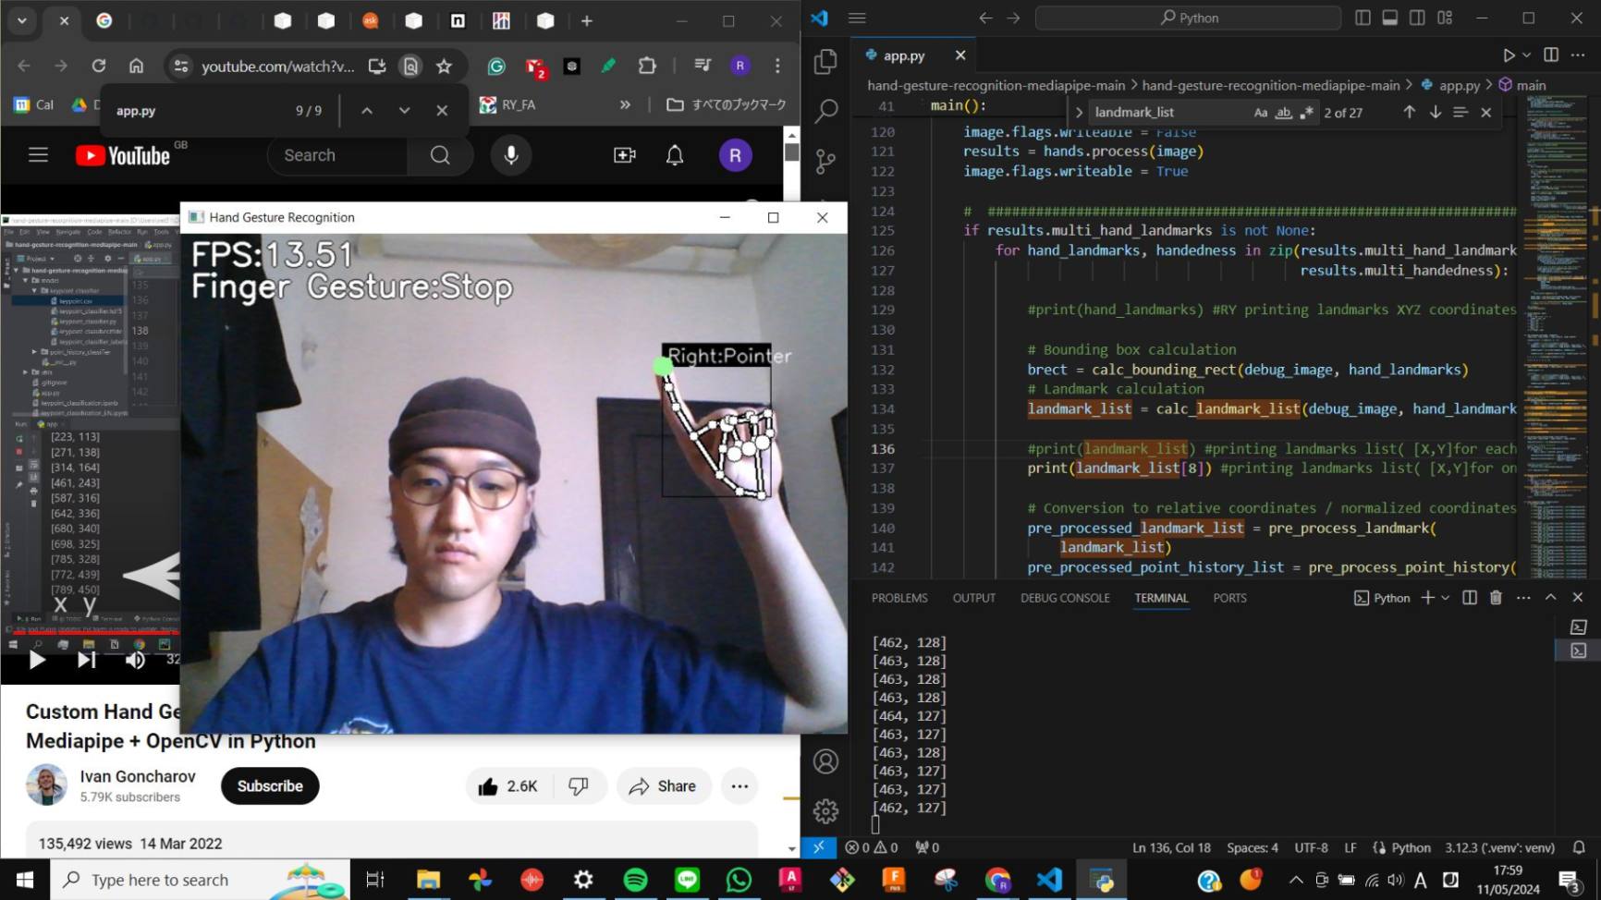This screenshot has height=900, width=1601.
Task: Switch to the PROBLEMS panel tab
Action: pyautogui.click(x=899, y=598)
